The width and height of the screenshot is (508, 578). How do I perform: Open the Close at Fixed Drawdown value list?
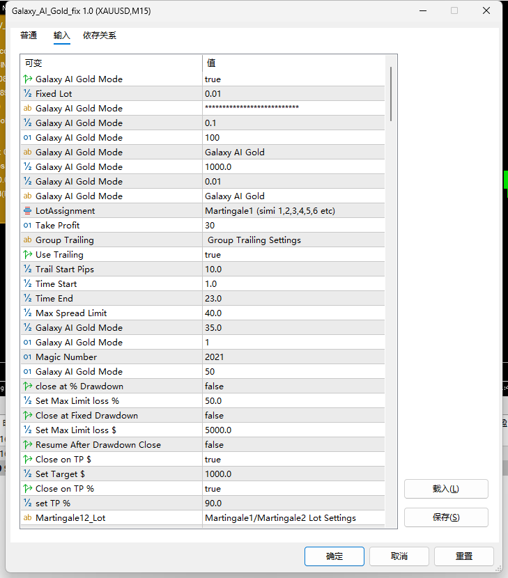293,416
